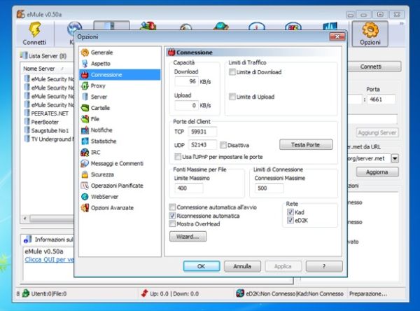Open Statistiche settings category
Viewport: 420px width, 311px height.
click(x=104, y=141)
